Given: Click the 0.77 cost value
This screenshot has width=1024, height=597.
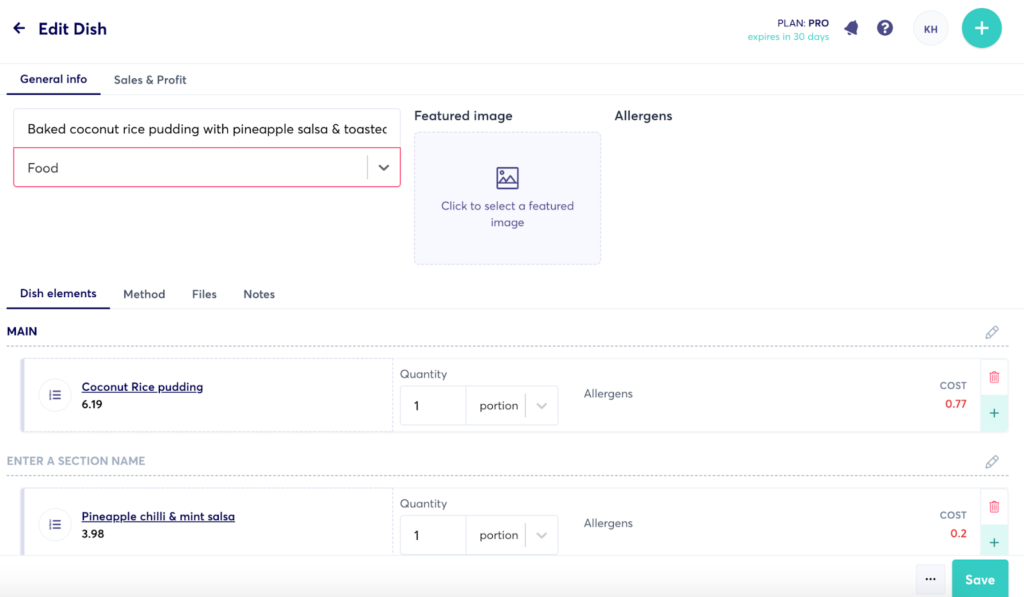Looking at the screenshot, I should [956, 404].
